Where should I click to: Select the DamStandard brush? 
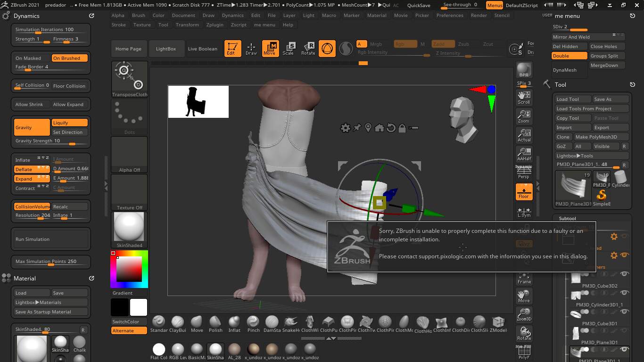(x=272, y=324)
